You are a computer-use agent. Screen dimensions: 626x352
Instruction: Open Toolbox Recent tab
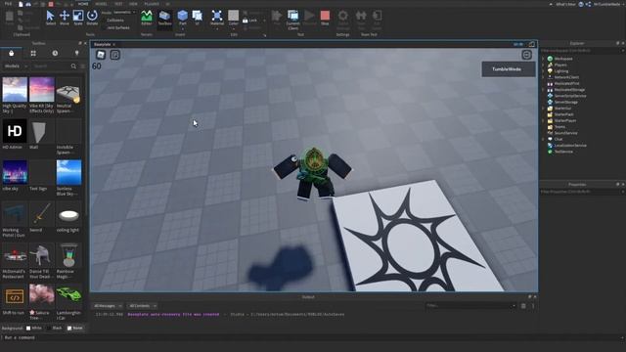55,53
